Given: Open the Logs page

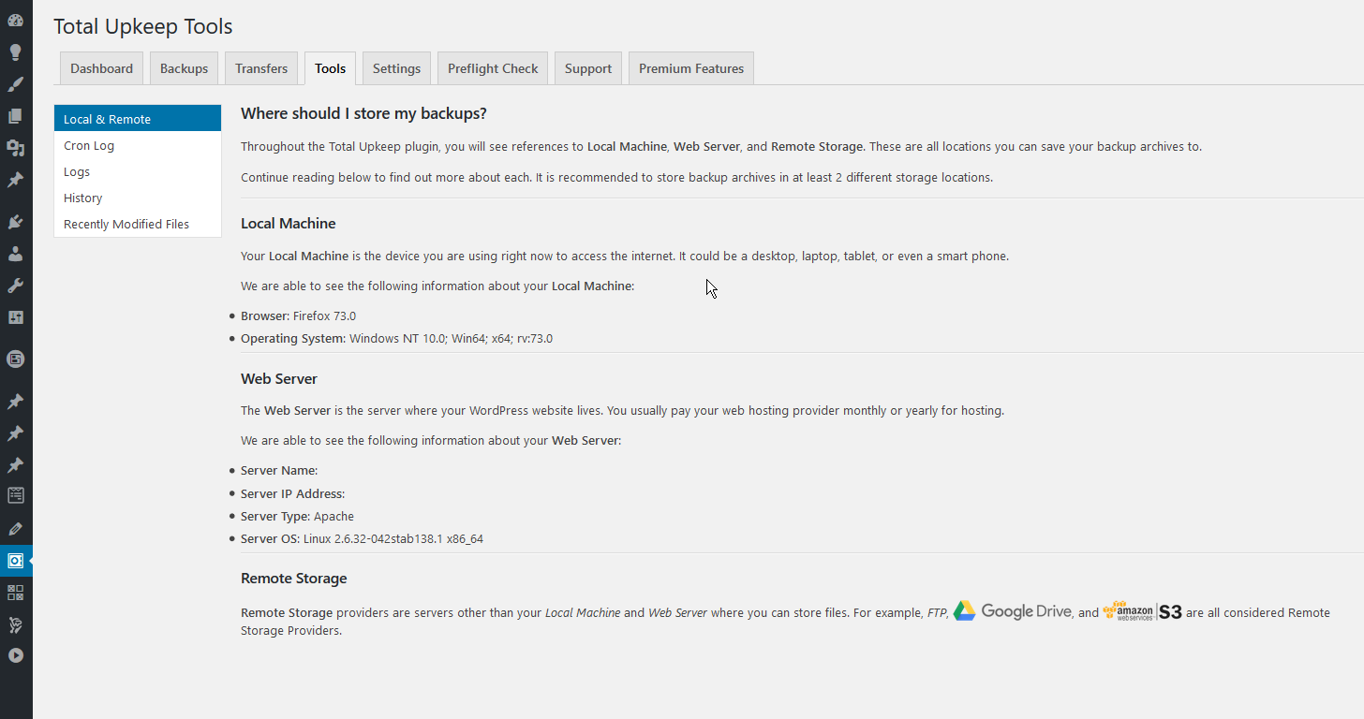Looking at the screenshot, I should [76, 171].
